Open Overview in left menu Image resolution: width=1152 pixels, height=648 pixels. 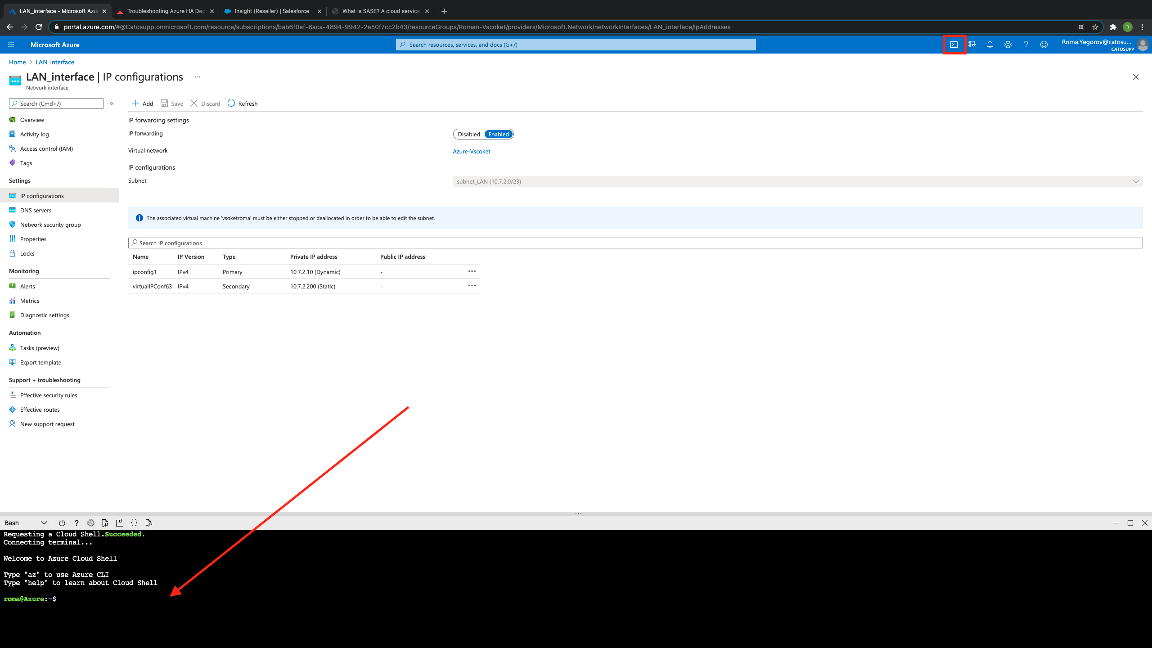[x=32, y=120]
